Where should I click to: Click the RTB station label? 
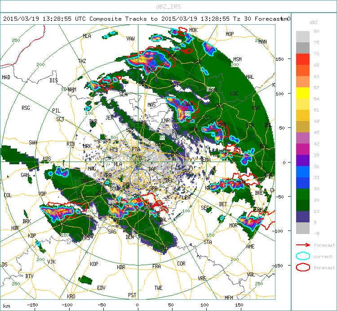point(71,144)
